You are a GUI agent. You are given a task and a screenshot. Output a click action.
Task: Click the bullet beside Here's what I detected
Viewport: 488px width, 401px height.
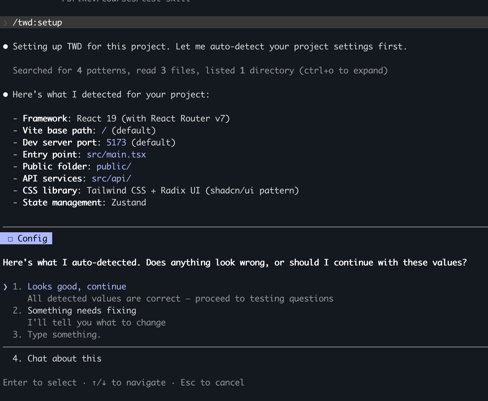click(6, 95)
